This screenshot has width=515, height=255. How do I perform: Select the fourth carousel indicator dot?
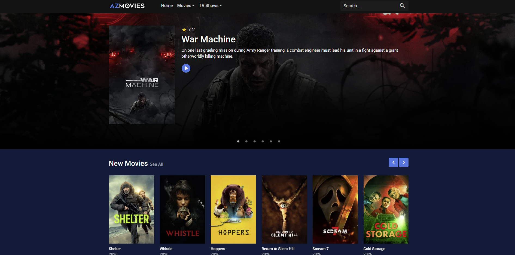coord(263,141)
